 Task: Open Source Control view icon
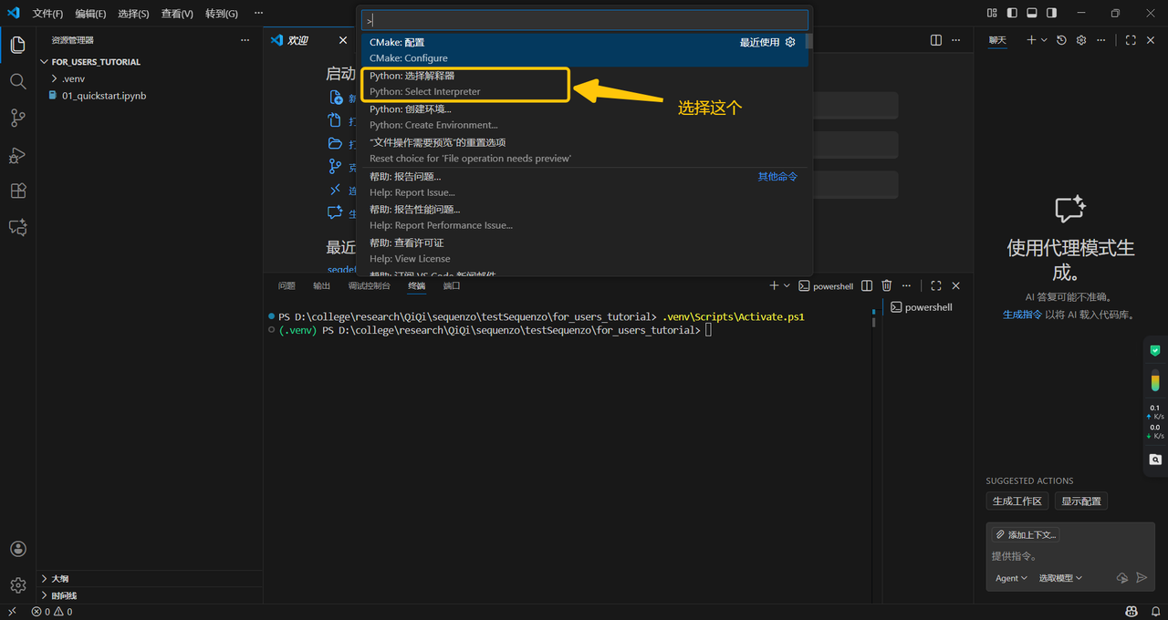click(17, 118)
